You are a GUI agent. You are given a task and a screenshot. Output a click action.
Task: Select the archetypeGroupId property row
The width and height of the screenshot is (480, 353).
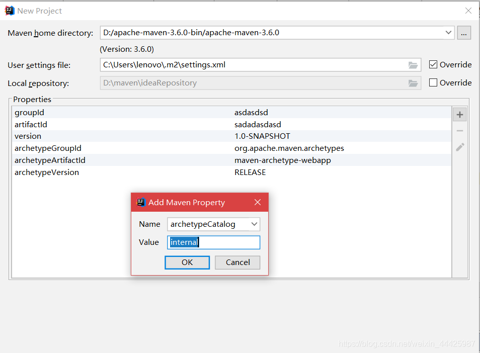pyautogui.click(x=231, y=148)
